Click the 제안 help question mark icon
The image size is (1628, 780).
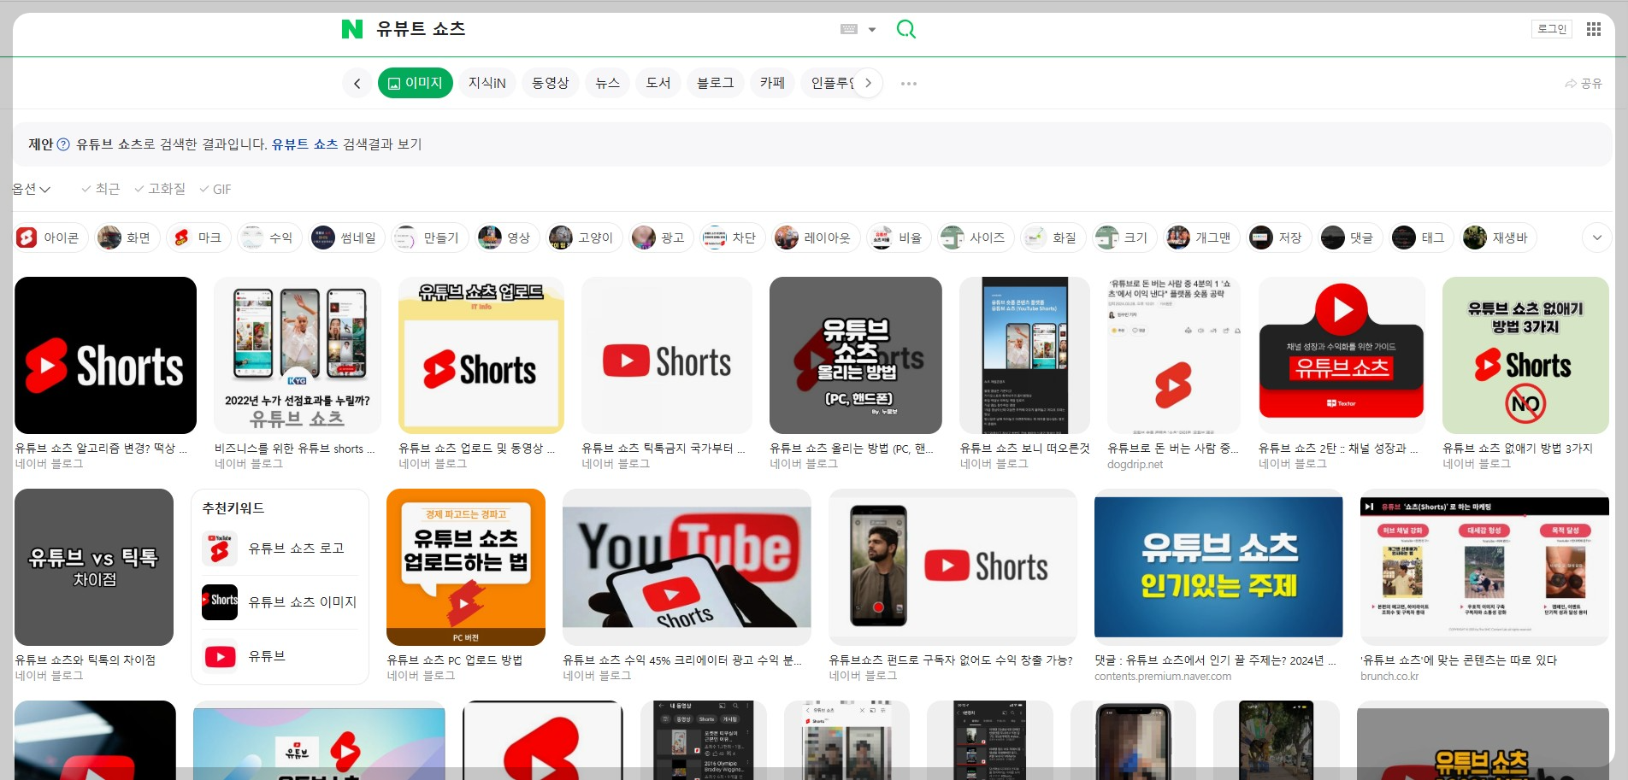[x=63, y=144]
